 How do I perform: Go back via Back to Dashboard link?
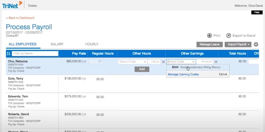20,18
